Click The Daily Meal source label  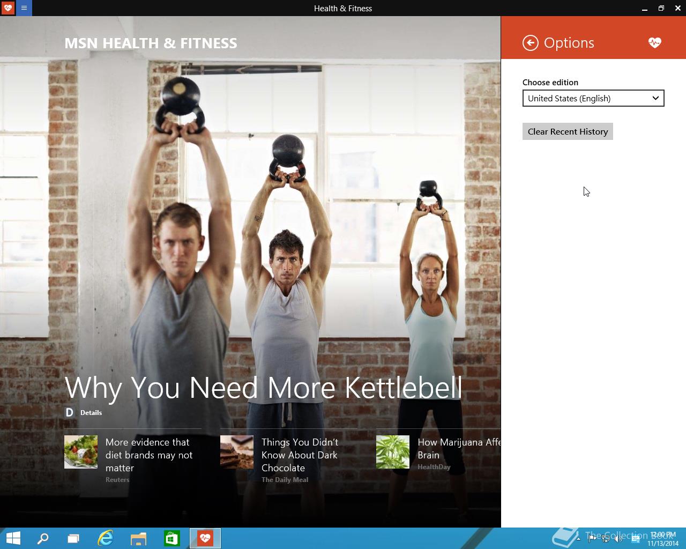[x=285, y=480]
